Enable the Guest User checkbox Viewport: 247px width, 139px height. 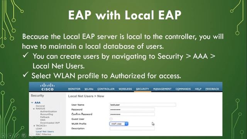tap(111, 119)
